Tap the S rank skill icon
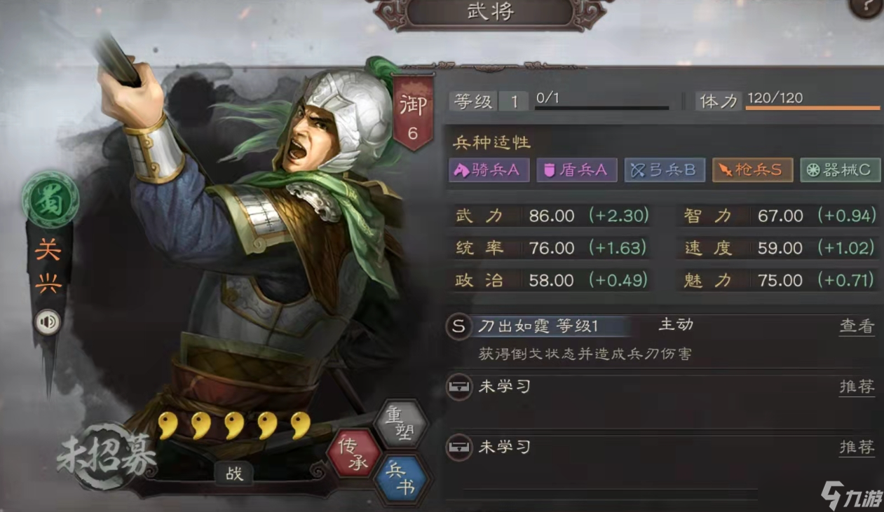 (x=458, y=326)
